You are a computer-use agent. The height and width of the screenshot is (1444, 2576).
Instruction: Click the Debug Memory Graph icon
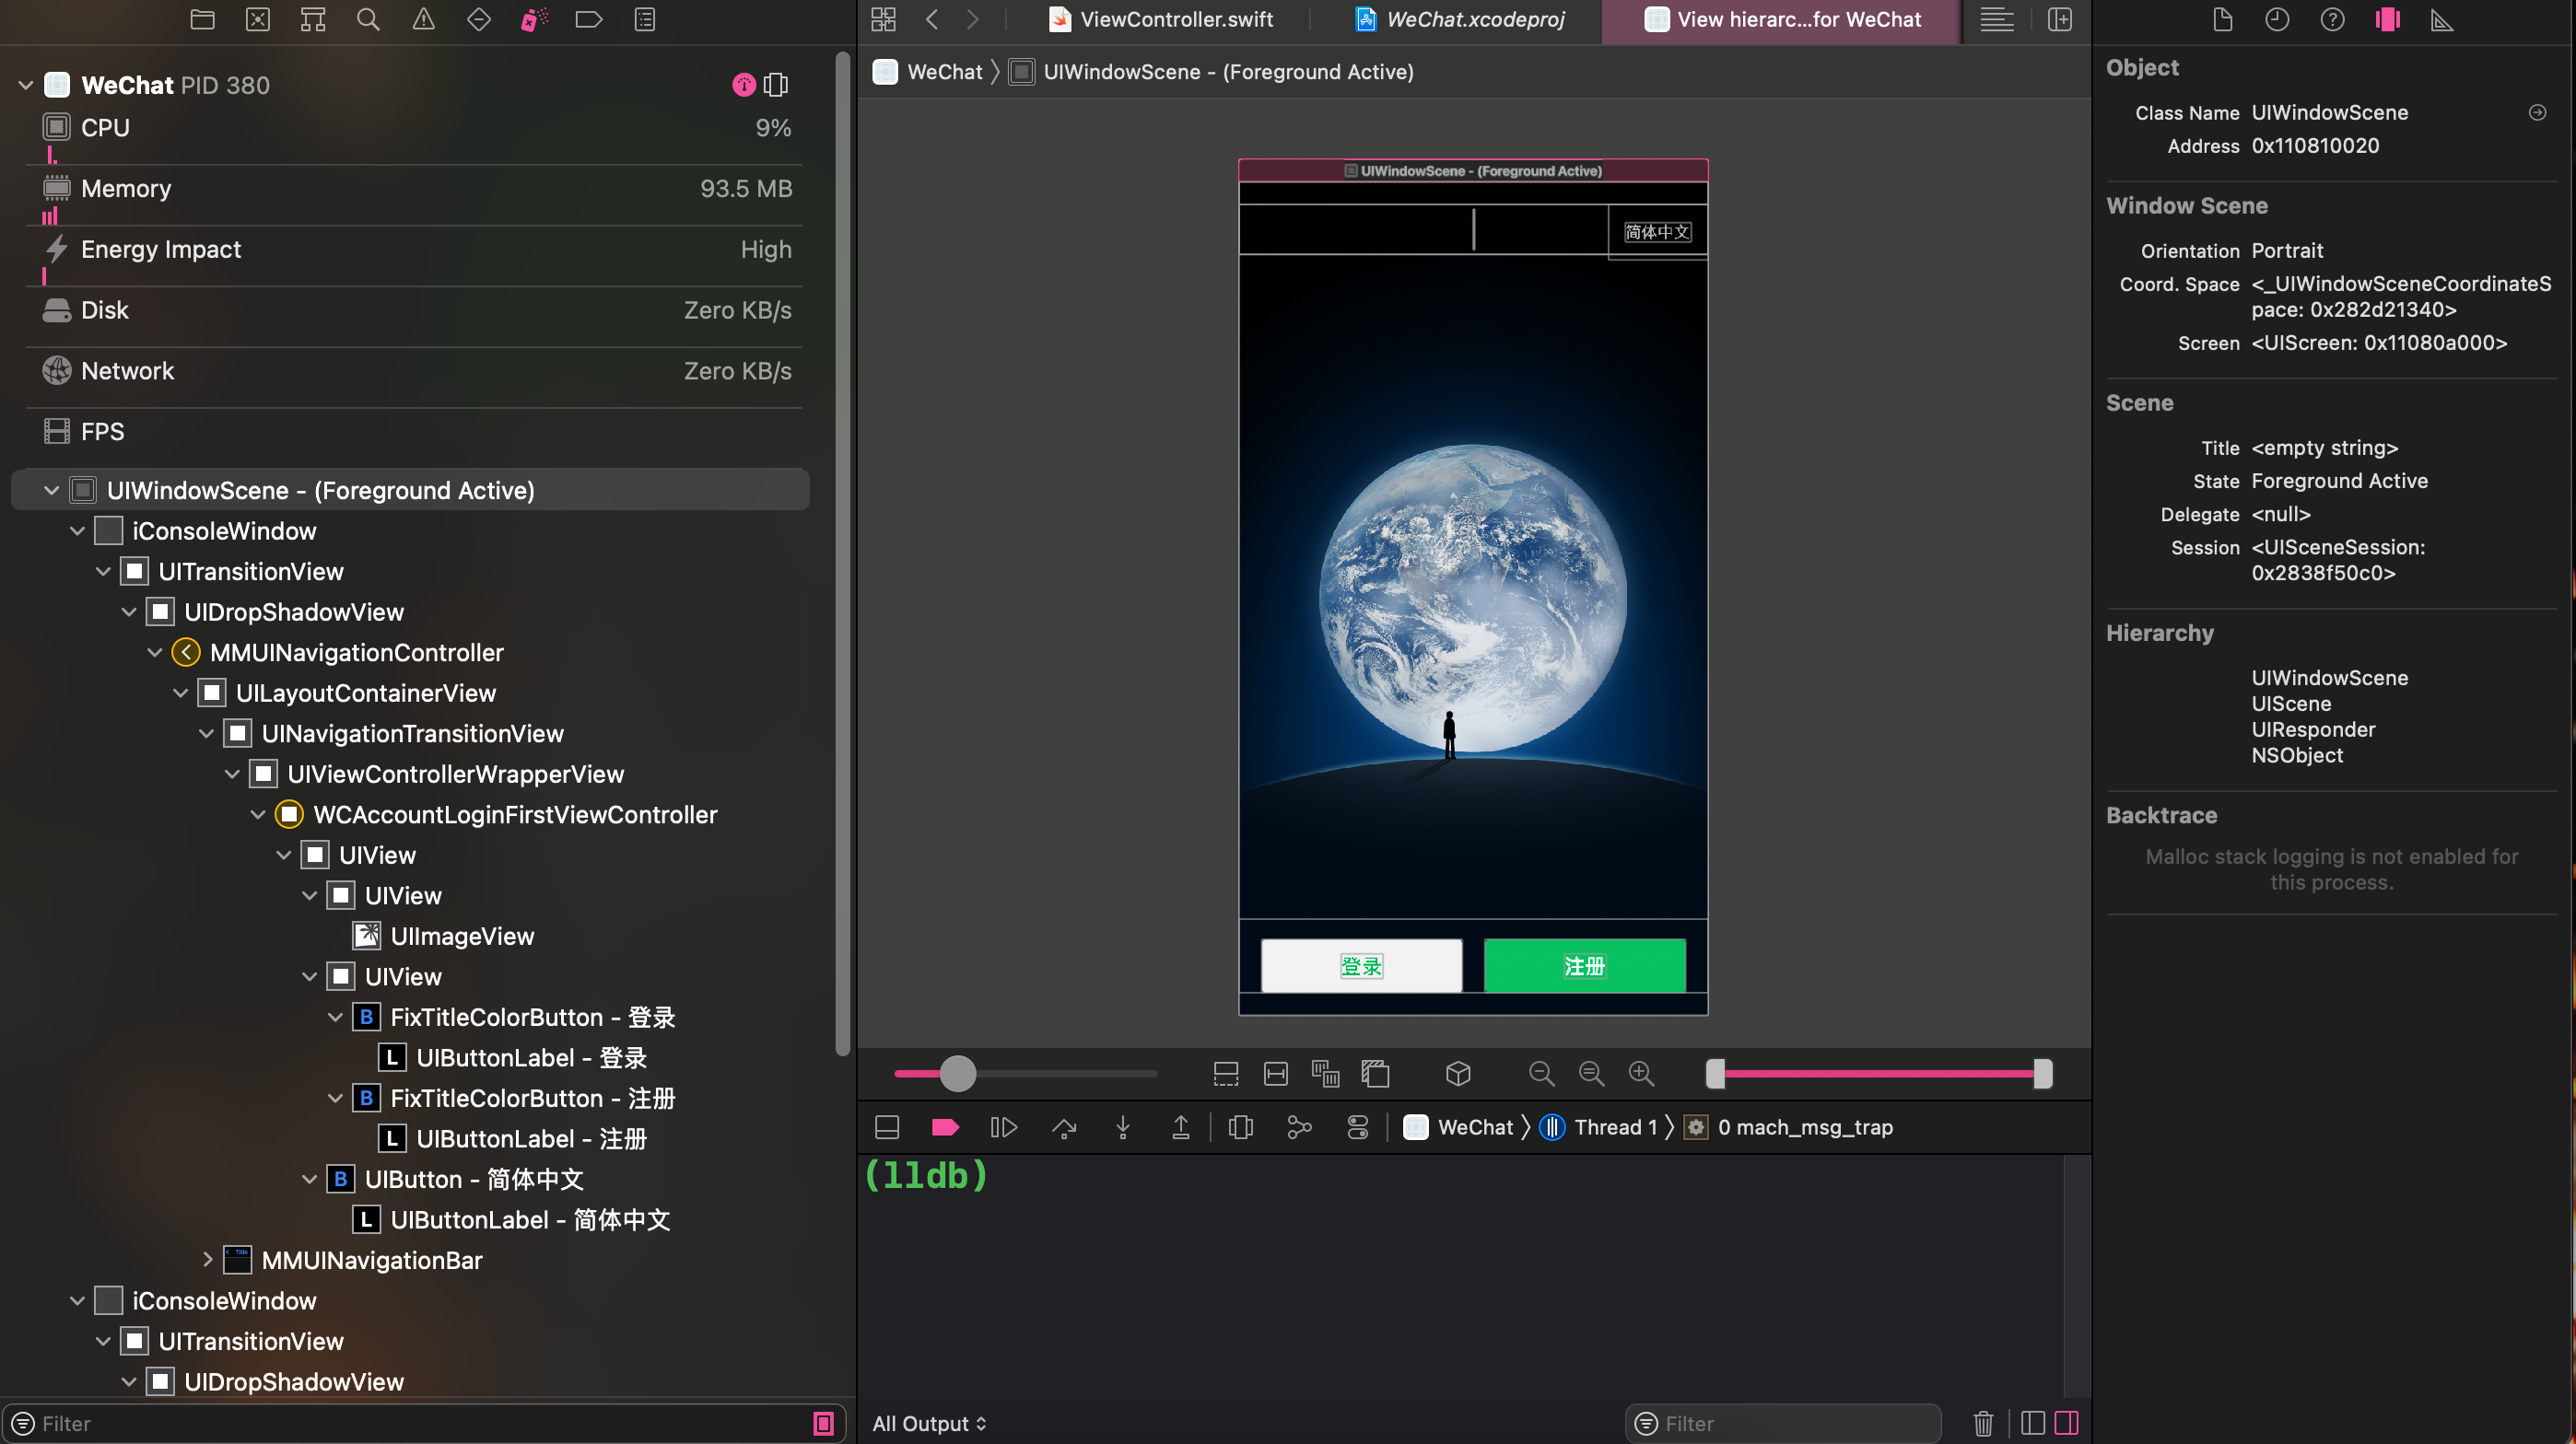[x=1299, y=1127]
